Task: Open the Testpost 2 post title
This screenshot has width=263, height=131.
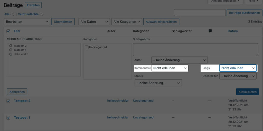Action: (x=22, y=101)
